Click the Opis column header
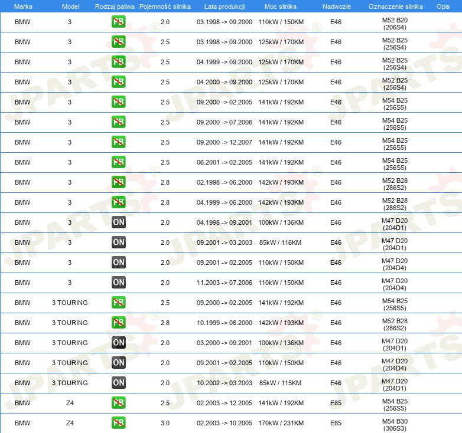The image size is (462, 433). tap(443, 6)
